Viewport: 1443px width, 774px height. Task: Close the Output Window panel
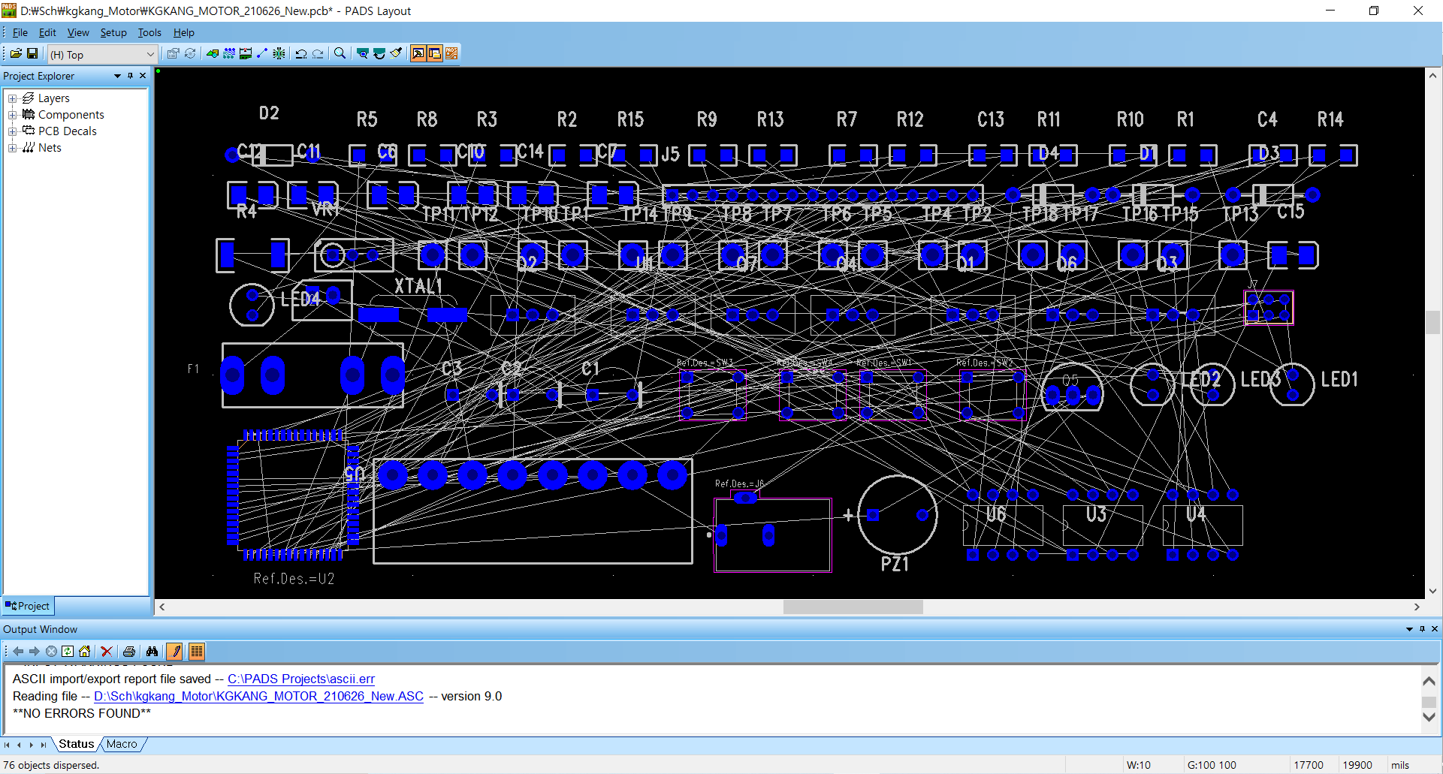tap(1435, 629)
